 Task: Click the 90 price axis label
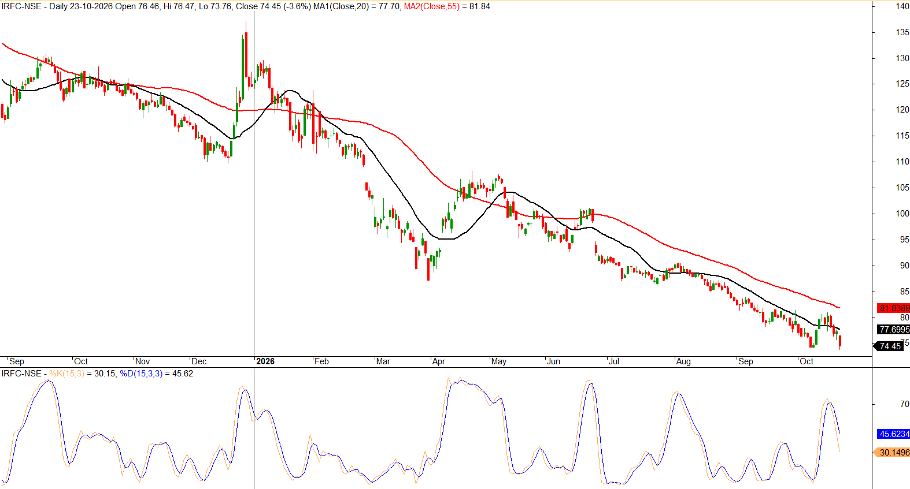(x=905, y=266)
